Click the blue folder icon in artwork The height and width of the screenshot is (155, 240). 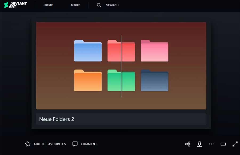88,51
